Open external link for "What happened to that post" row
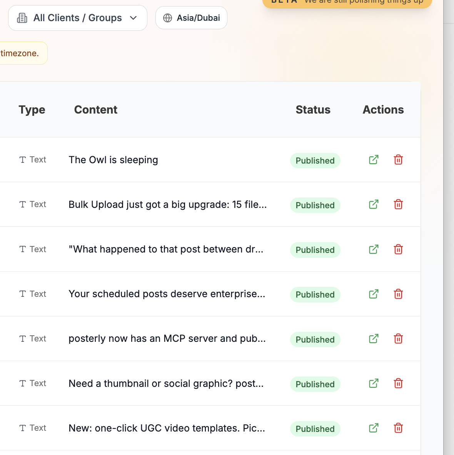Image resolution: width=454 pixels, height=455 pixels. (373, 249)
